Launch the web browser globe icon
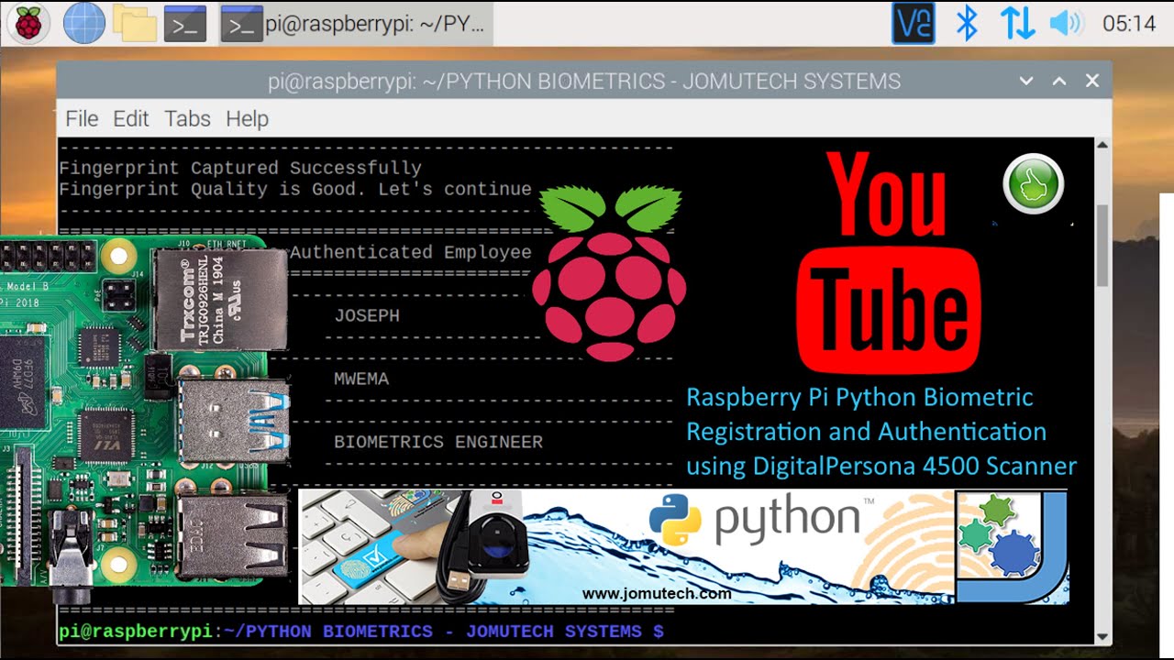 83,23
